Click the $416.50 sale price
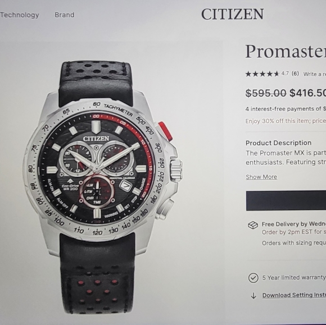 (x=307, y=93)
